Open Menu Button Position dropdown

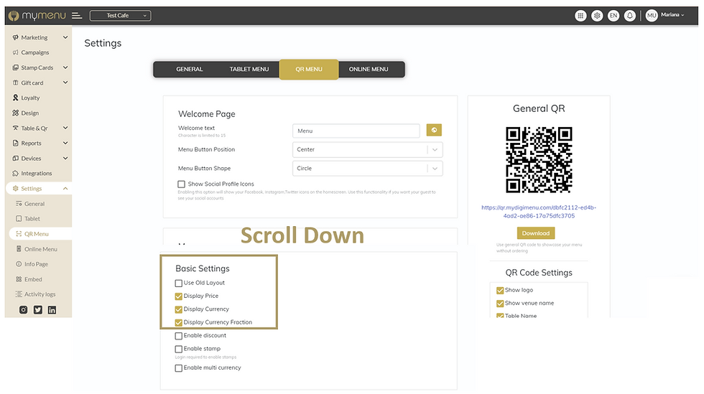[367, 149]
